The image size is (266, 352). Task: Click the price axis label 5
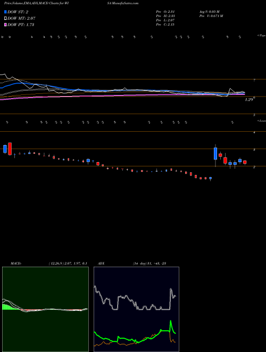(254, 115)
